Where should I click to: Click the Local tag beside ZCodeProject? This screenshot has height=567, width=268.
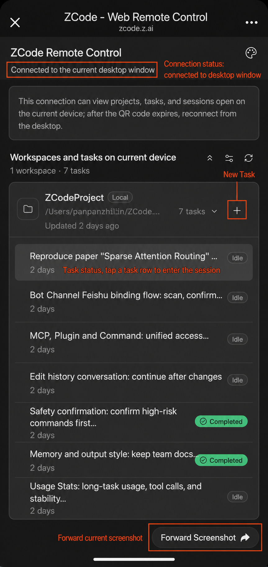point(120,198)
